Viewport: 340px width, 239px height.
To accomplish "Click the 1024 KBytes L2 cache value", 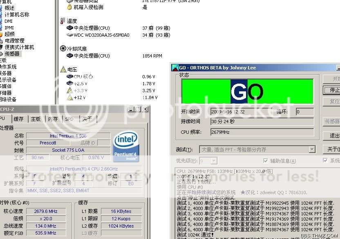I will coord(121,226).
